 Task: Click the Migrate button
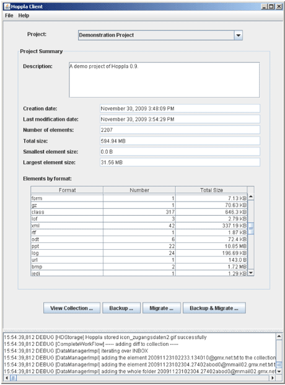[x=162, y=308]
